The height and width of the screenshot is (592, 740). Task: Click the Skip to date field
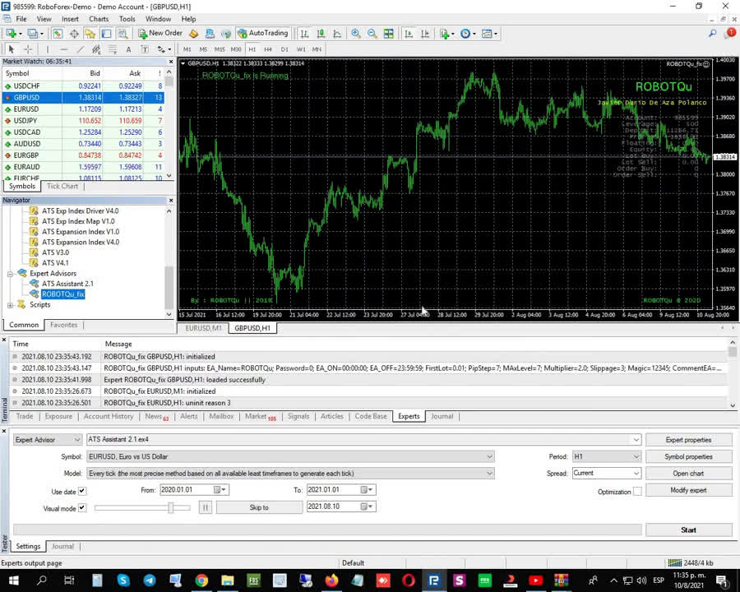point(341,506)
